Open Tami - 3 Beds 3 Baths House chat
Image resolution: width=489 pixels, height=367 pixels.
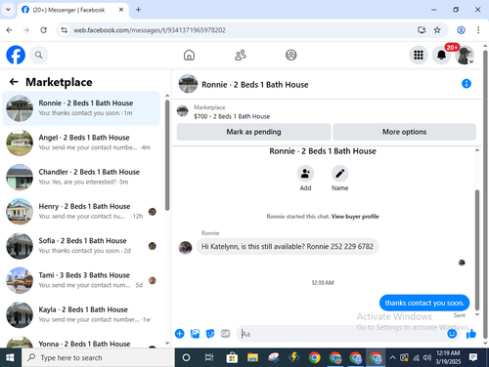81,280
